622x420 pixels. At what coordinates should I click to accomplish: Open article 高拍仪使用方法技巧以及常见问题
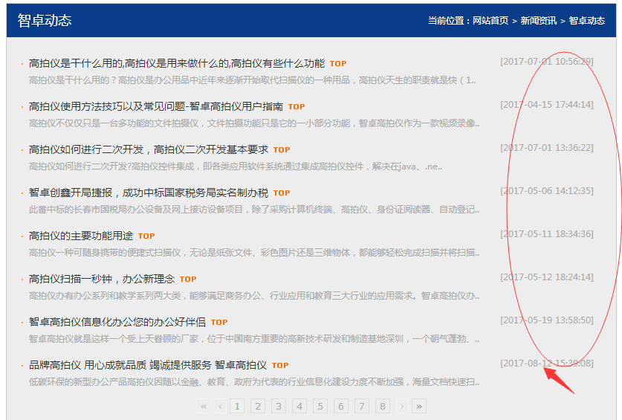point(155,106)
